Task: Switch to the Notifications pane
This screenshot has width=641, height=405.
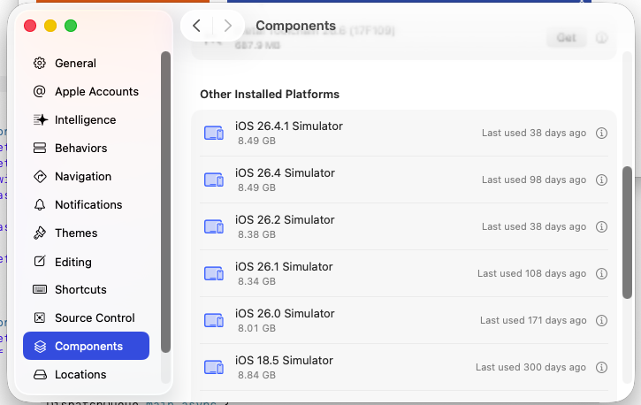Action: pyautogui.click(x=87, y=204)
